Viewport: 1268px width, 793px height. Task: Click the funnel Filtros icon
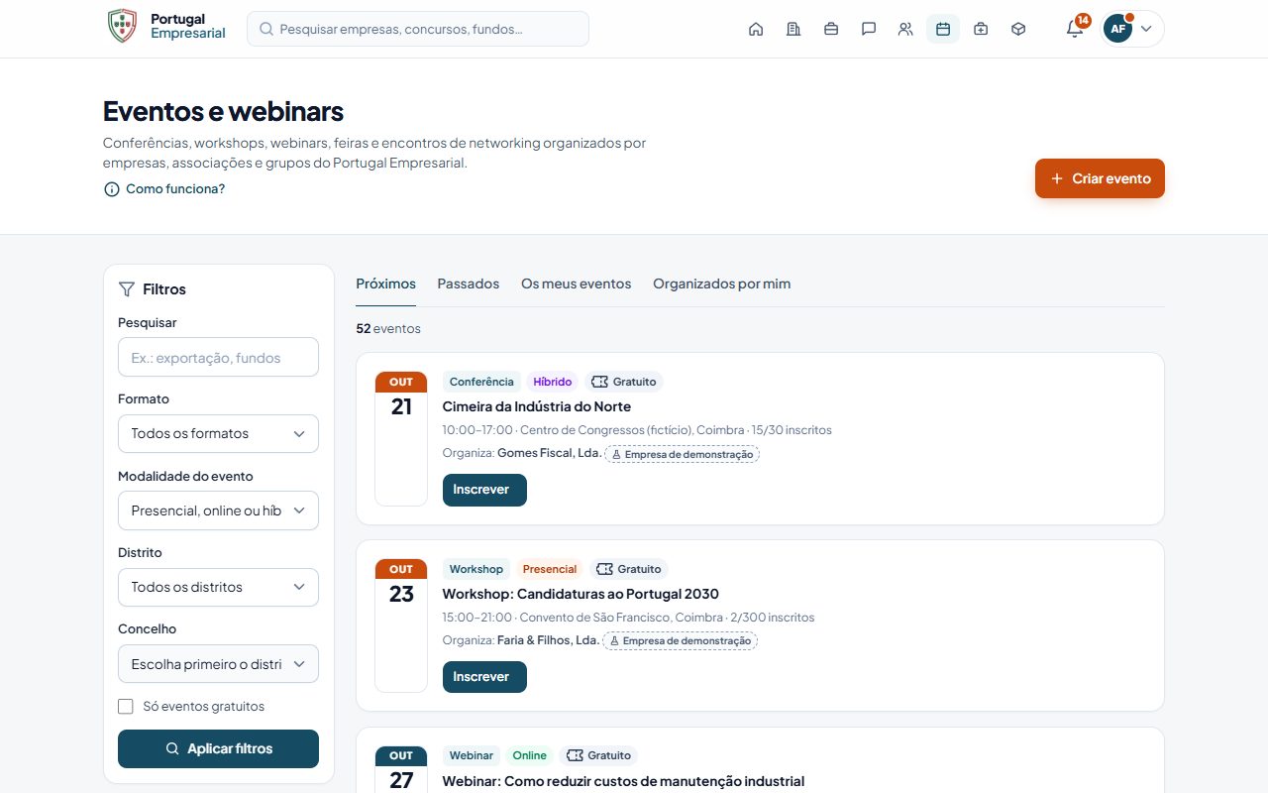(x=127, y=289)
